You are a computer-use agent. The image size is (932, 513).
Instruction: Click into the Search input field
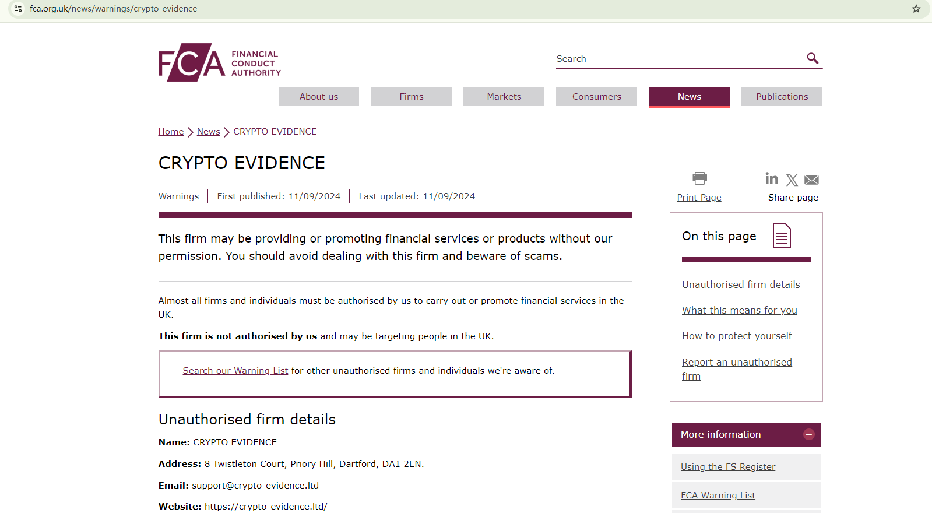coord(676,59)
